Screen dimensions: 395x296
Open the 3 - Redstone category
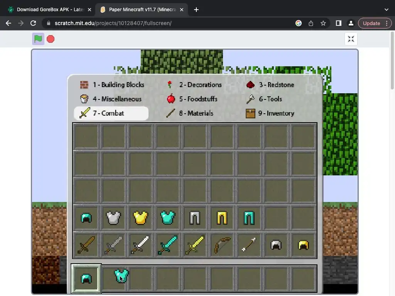click(x=270, y=85)
